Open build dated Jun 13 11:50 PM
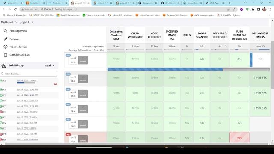 click(27, 117)
